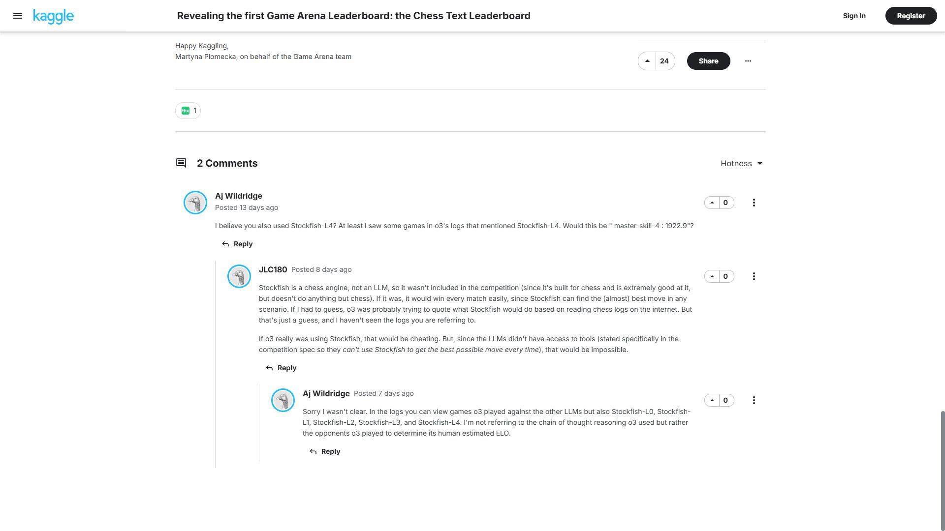This screenshot has width=945, height=531.
Task: Click the Kaggle logo
Action: [x=53, y=16]
